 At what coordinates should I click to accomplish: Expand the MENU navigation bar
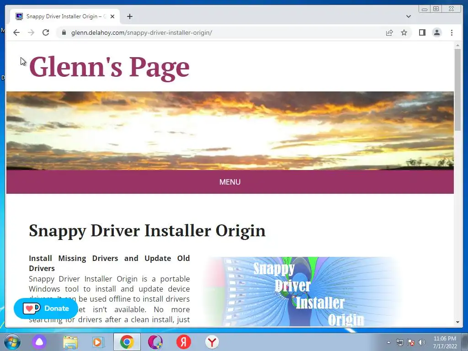point(230,182)
